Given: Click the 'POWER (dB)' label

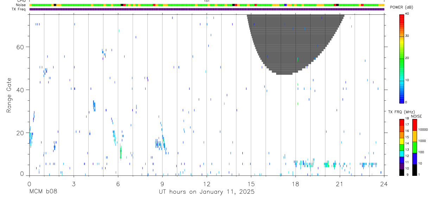Looking at the screenshot, I should tap(401, 7).
